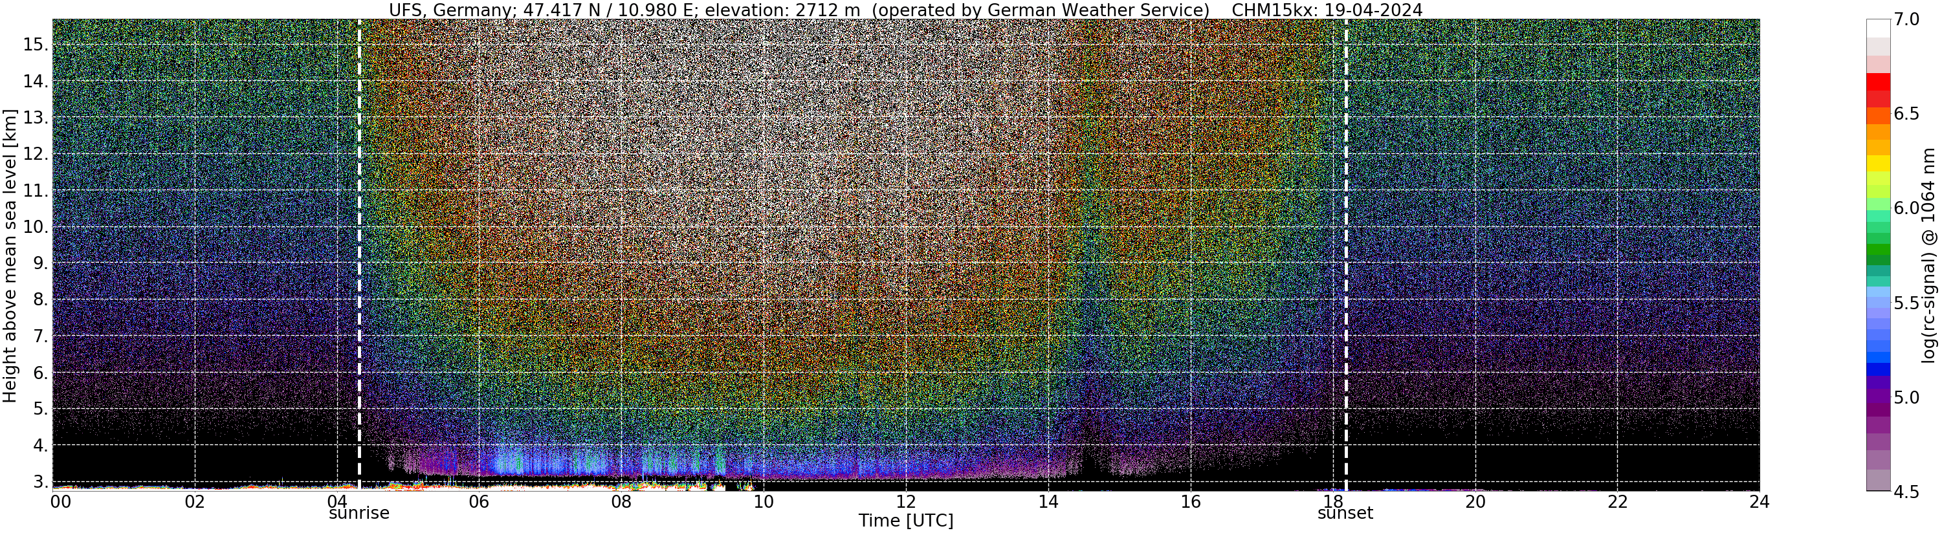This screenshot has width=1942, height=533.
Task: Click the time axis tick label '16'
Action: pos(1191,502)
